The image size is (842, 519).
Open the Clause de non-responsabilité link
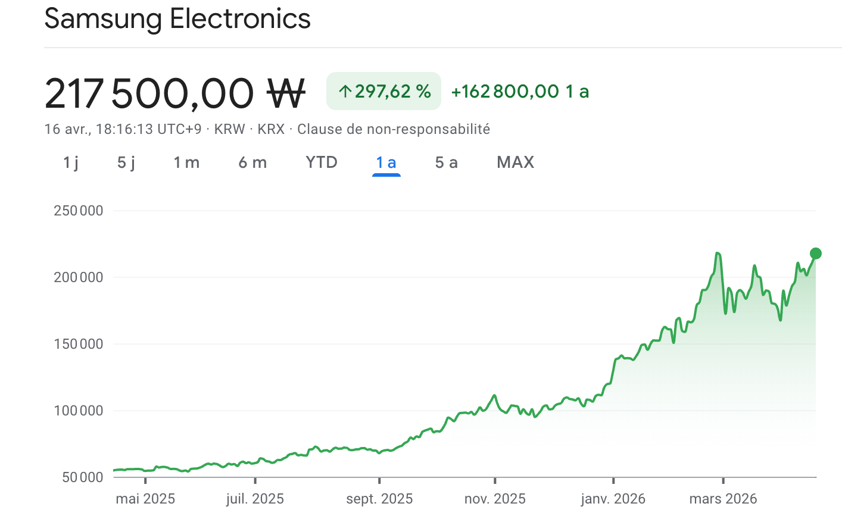394,129
